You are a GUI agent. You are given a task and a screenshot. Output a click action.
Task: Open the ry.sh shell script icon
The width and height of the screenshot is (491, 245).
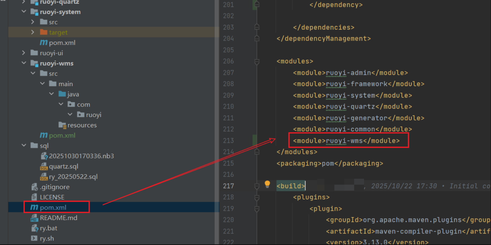[34, 238]
